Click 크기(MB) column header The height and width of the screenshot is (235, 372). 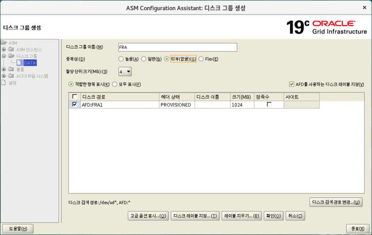tap(242, 97)
